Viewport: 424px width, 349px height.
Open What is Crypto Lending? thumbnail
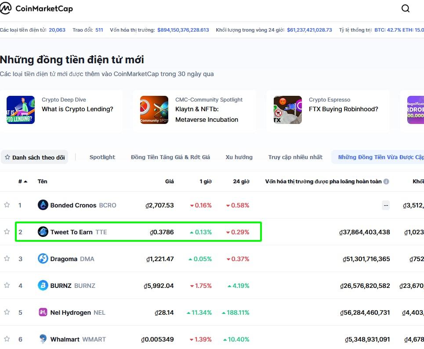[x=21, y=110]
